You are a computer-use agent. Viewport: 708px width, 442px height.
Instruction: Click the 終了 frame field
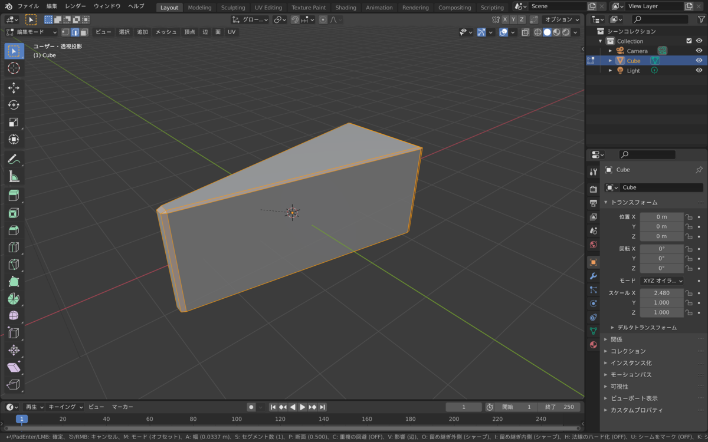(x=559, y=407)
